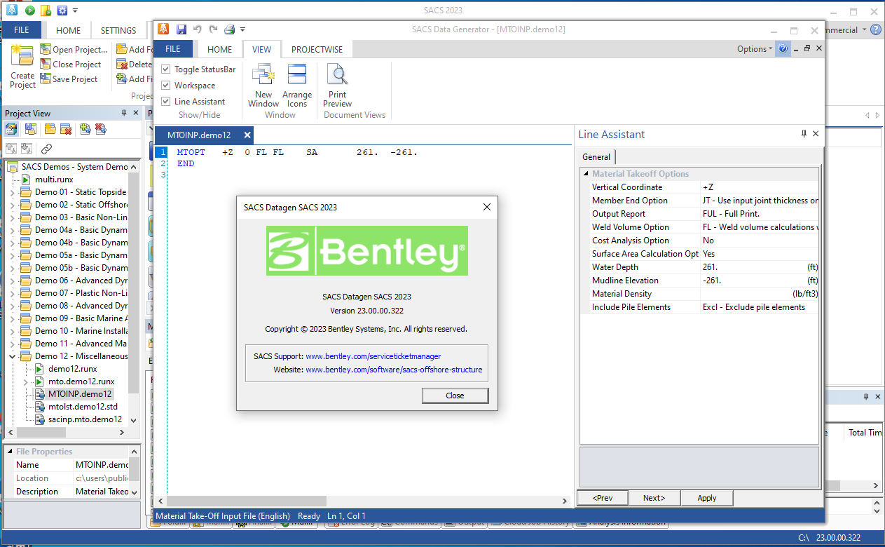885x547 pixels.
Task: Pin the Project View panel
Action: (124, 113)
